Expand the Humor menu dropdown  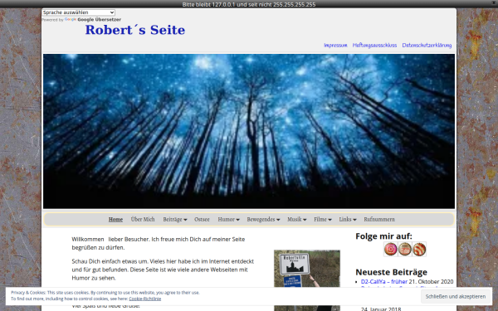pyautogui.click(x=229, y=219)
